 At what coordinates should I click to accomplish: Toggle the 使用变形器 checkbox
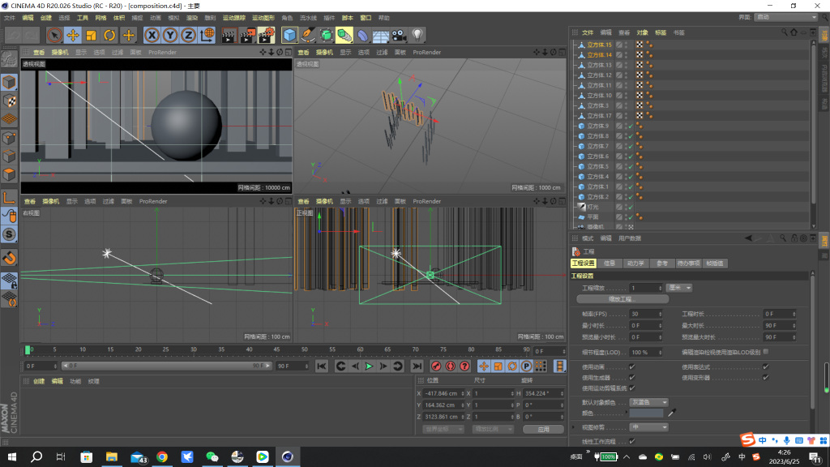[x=765, y=378]
